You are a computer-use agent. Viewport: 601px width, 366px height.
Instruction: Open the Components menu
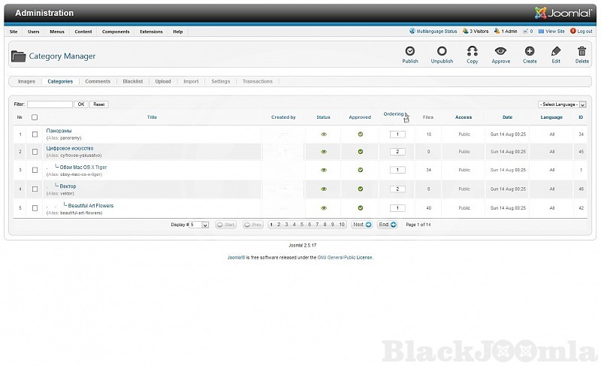click(x=116, y=32)
